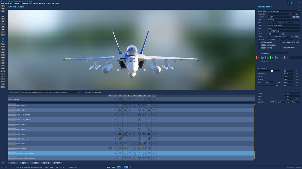Enable Hidden on Map checkbox
Image resolution: width=302 pixels, height=169 pixels.
point(259,42)
